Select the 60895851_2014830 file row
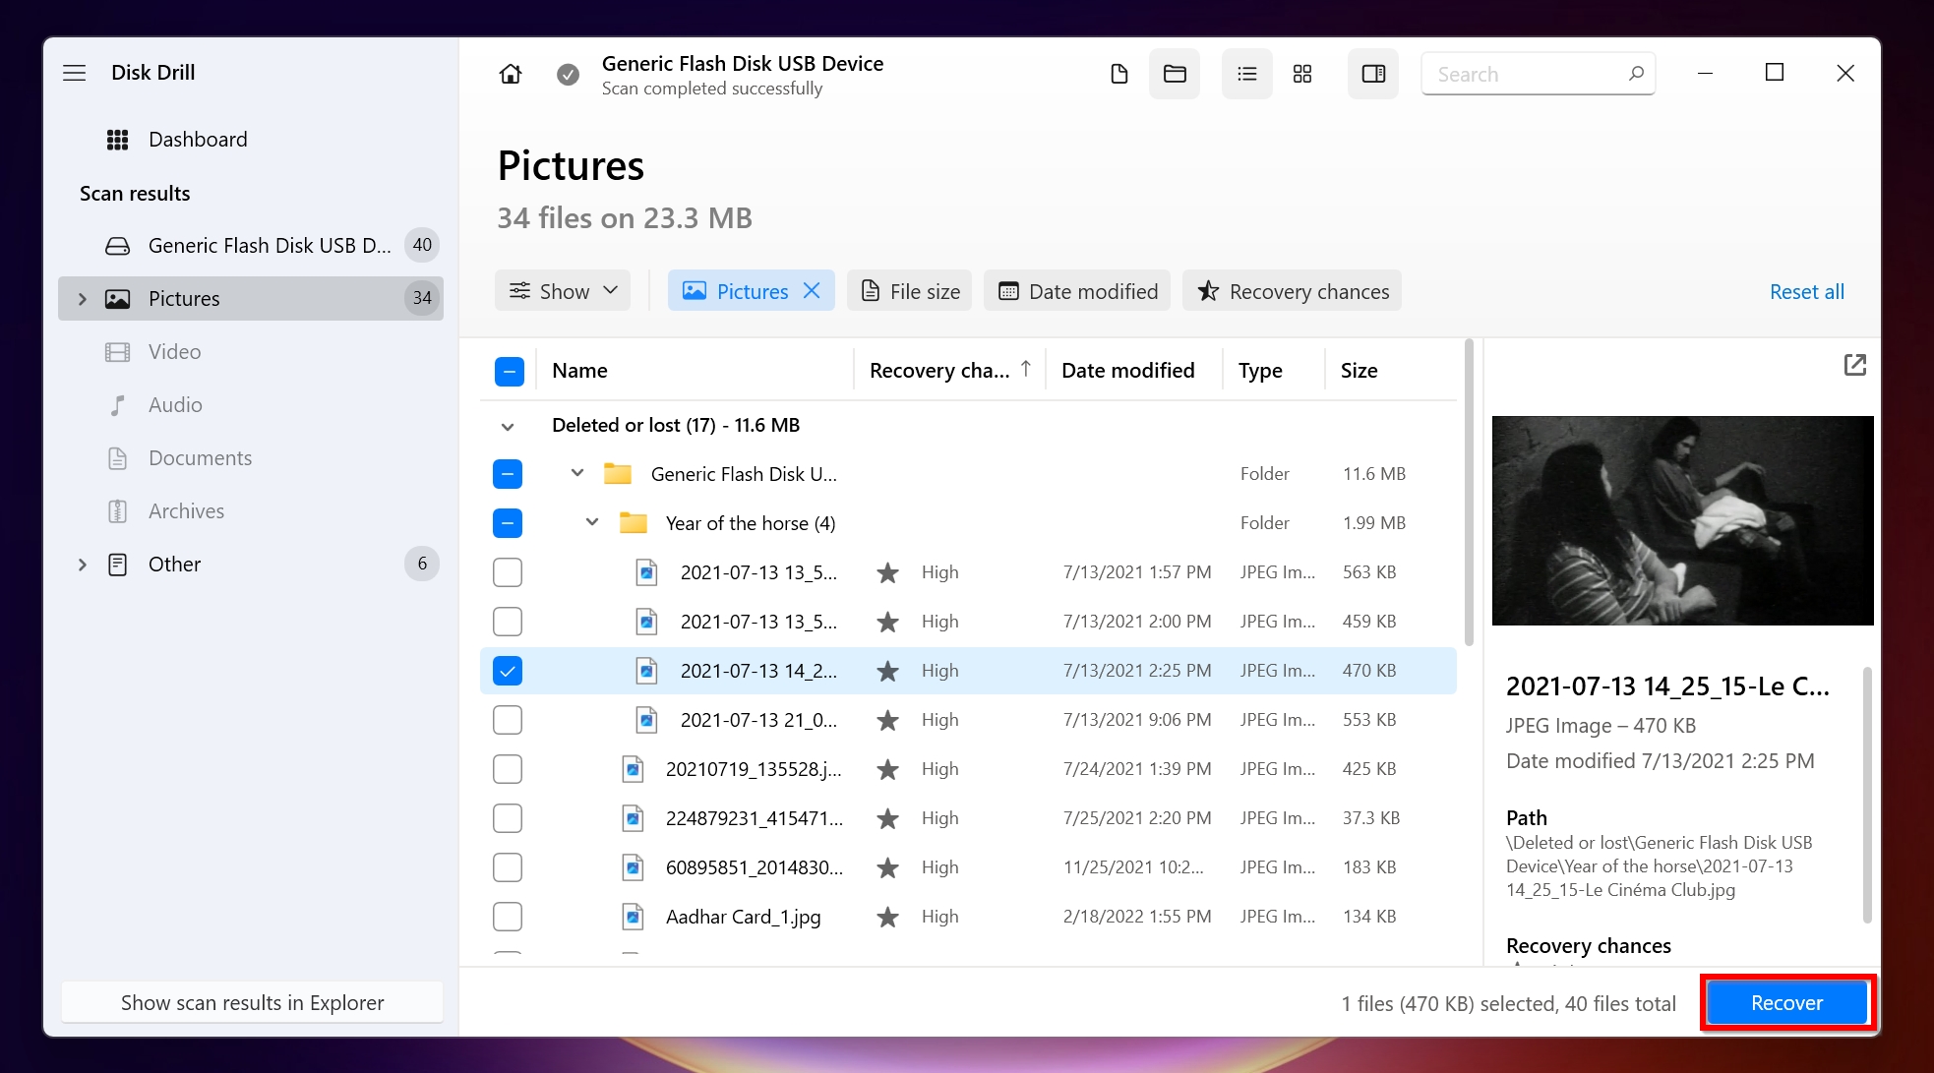The image size is (1934, 1073). 968,867
